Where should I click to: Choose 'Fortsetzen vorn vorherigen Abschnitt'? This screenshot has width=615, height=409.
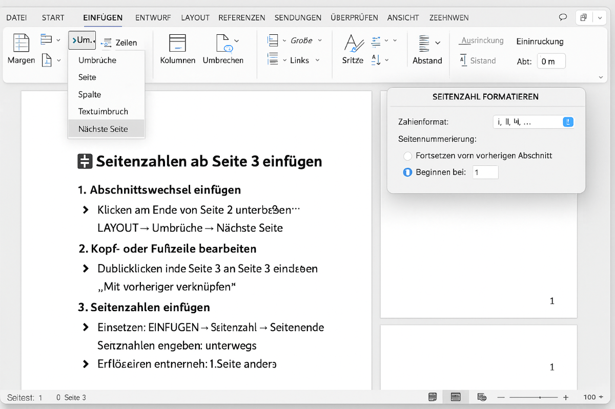[407, 156]
